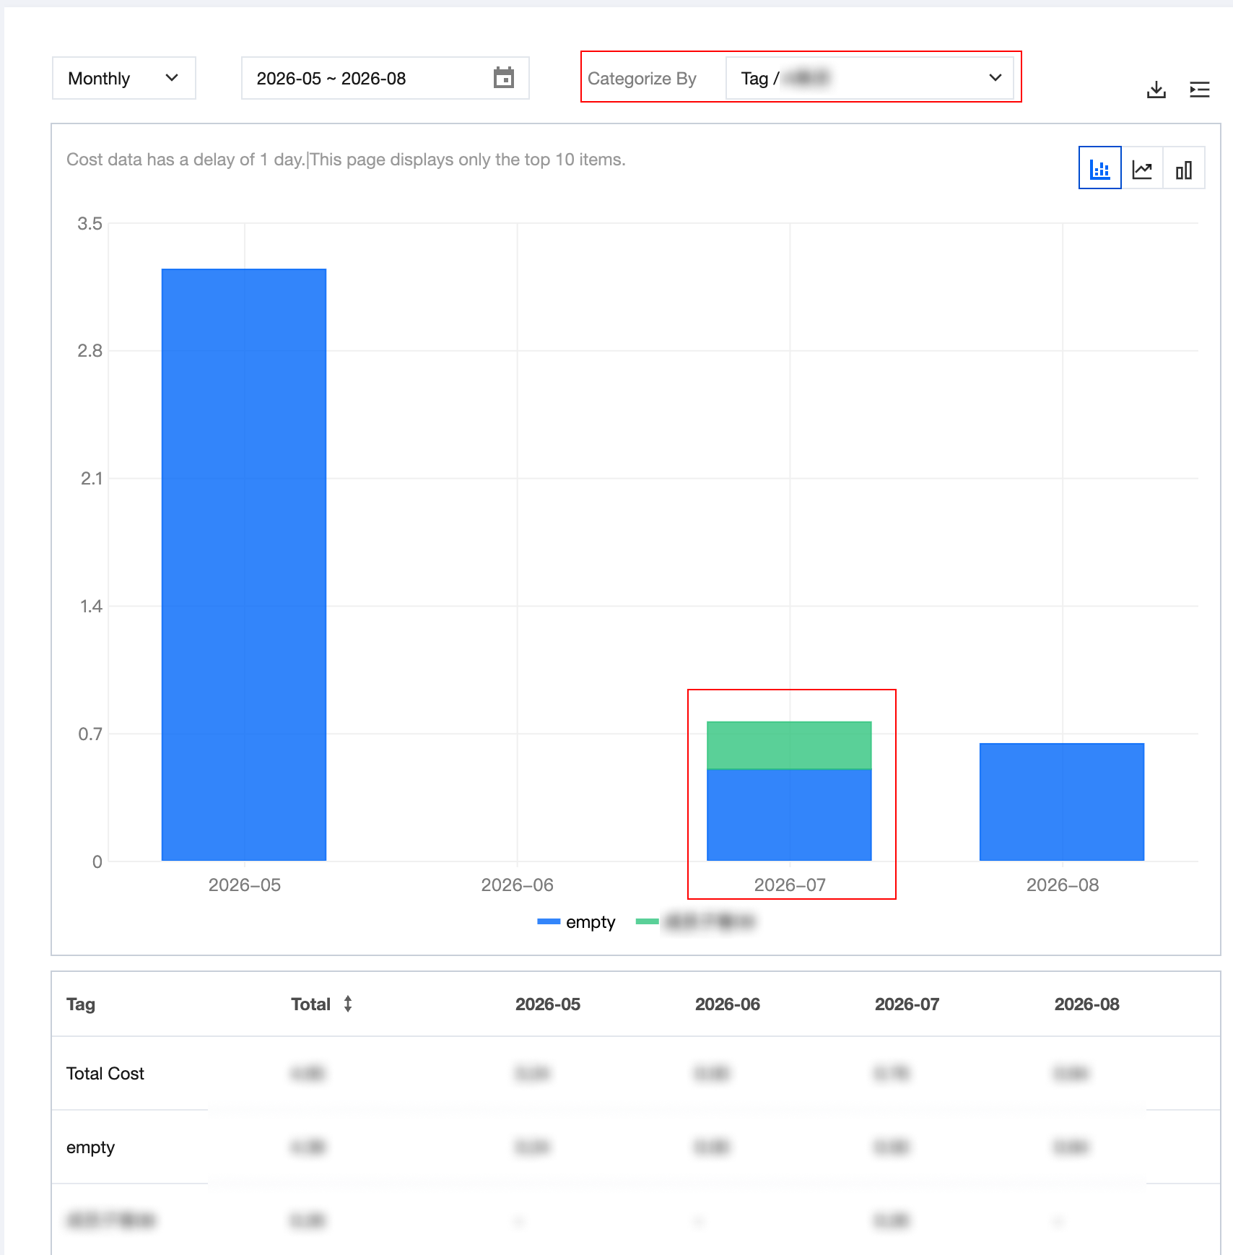Click the '2026-06' x-axis label
The width and height of the screenshot is (1233, 1255).
pyautogui.click(x=518, y=885)
